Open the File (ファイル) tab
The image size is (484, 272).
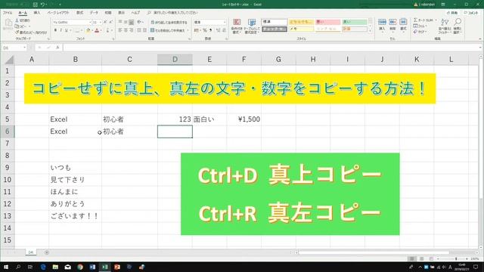click(8, 13)
